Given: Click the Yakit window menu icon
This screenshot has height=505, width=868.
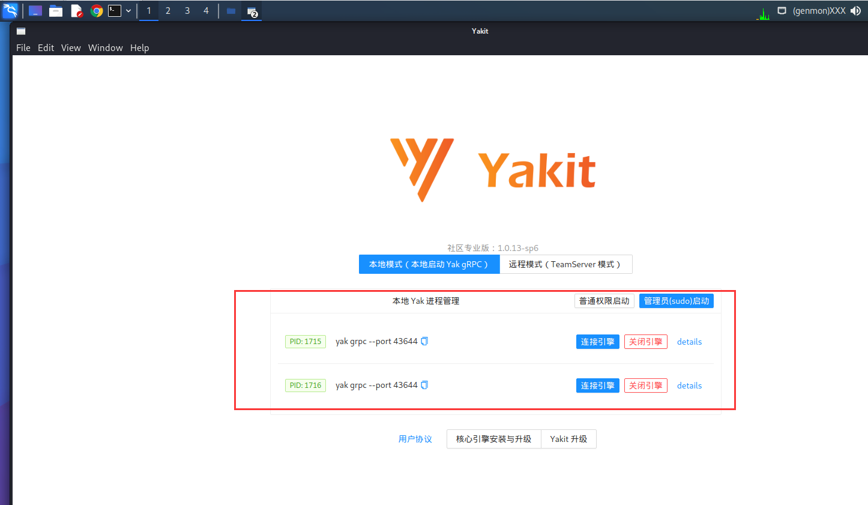Looking at the screenshot, I should [21, 31].
